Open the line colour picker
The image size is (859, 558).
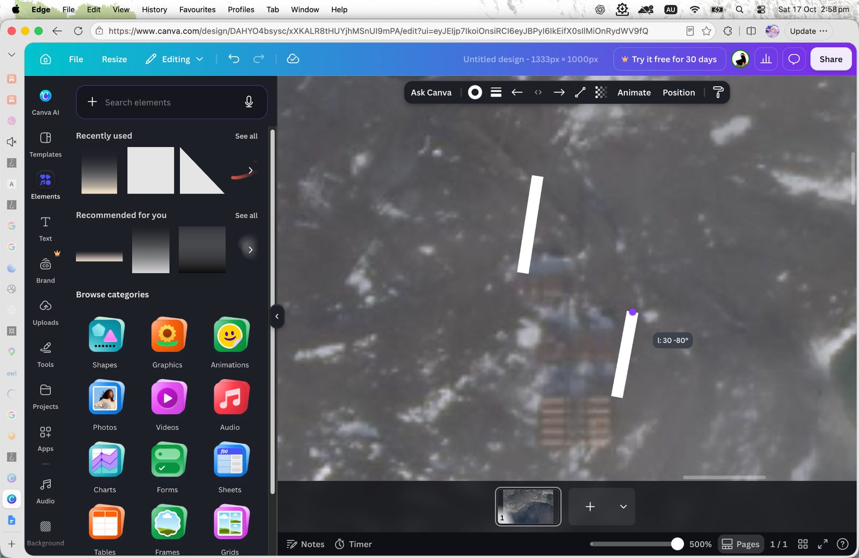(475, 92)
